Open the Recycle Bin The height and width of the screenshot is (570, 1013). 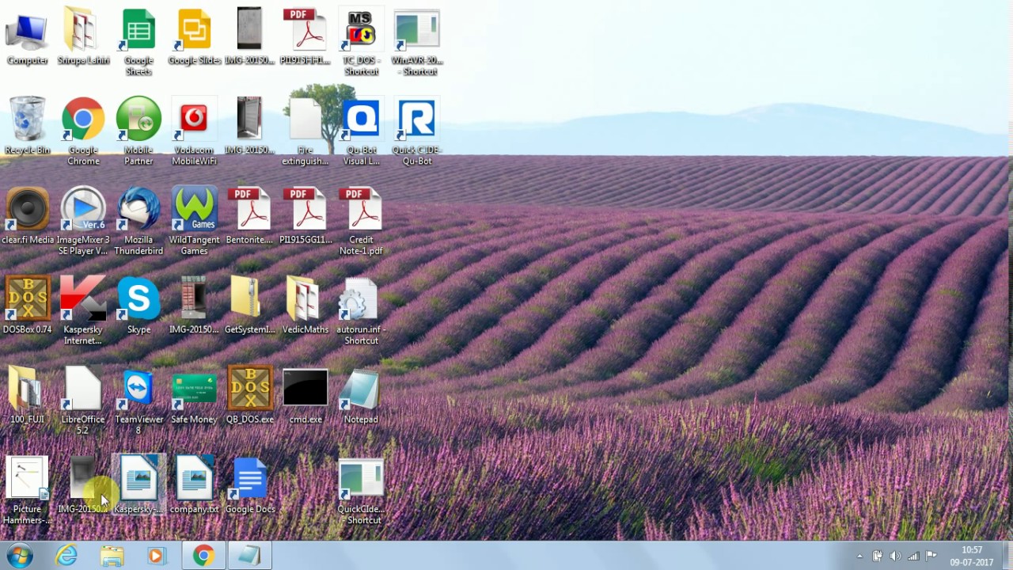28,127
